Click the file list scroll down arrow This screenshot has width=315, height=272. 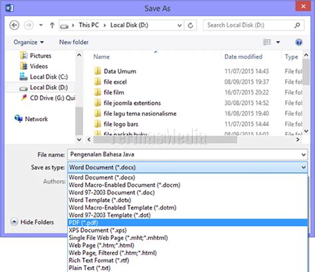click(x=306, y=131)
